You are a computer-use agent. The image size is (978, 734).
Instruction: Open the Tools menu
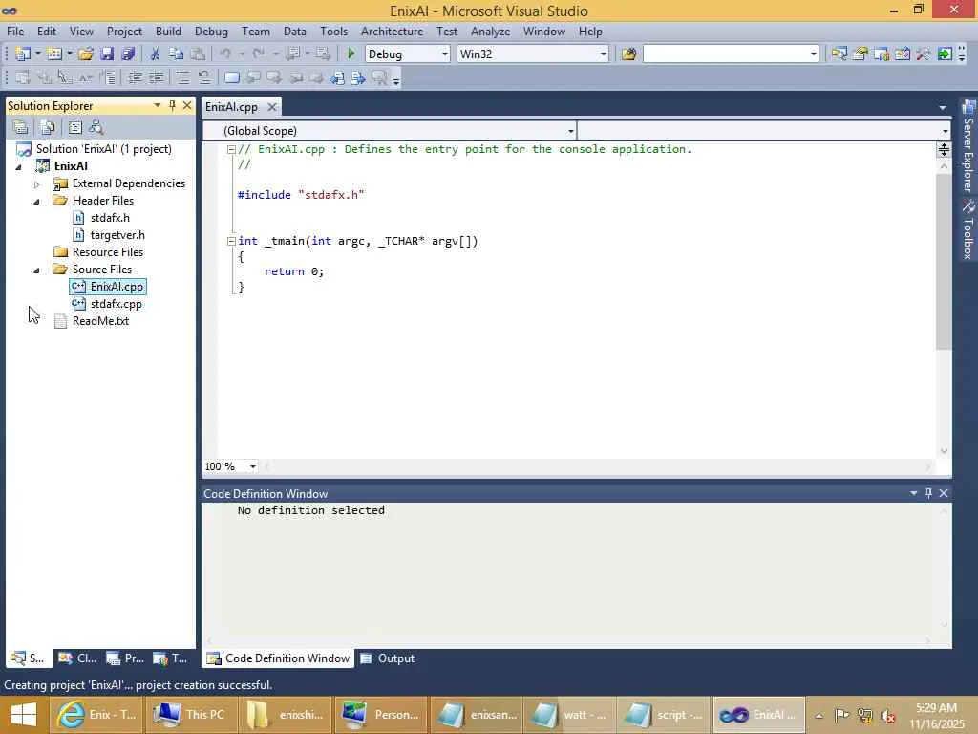[x=333, y=32]
